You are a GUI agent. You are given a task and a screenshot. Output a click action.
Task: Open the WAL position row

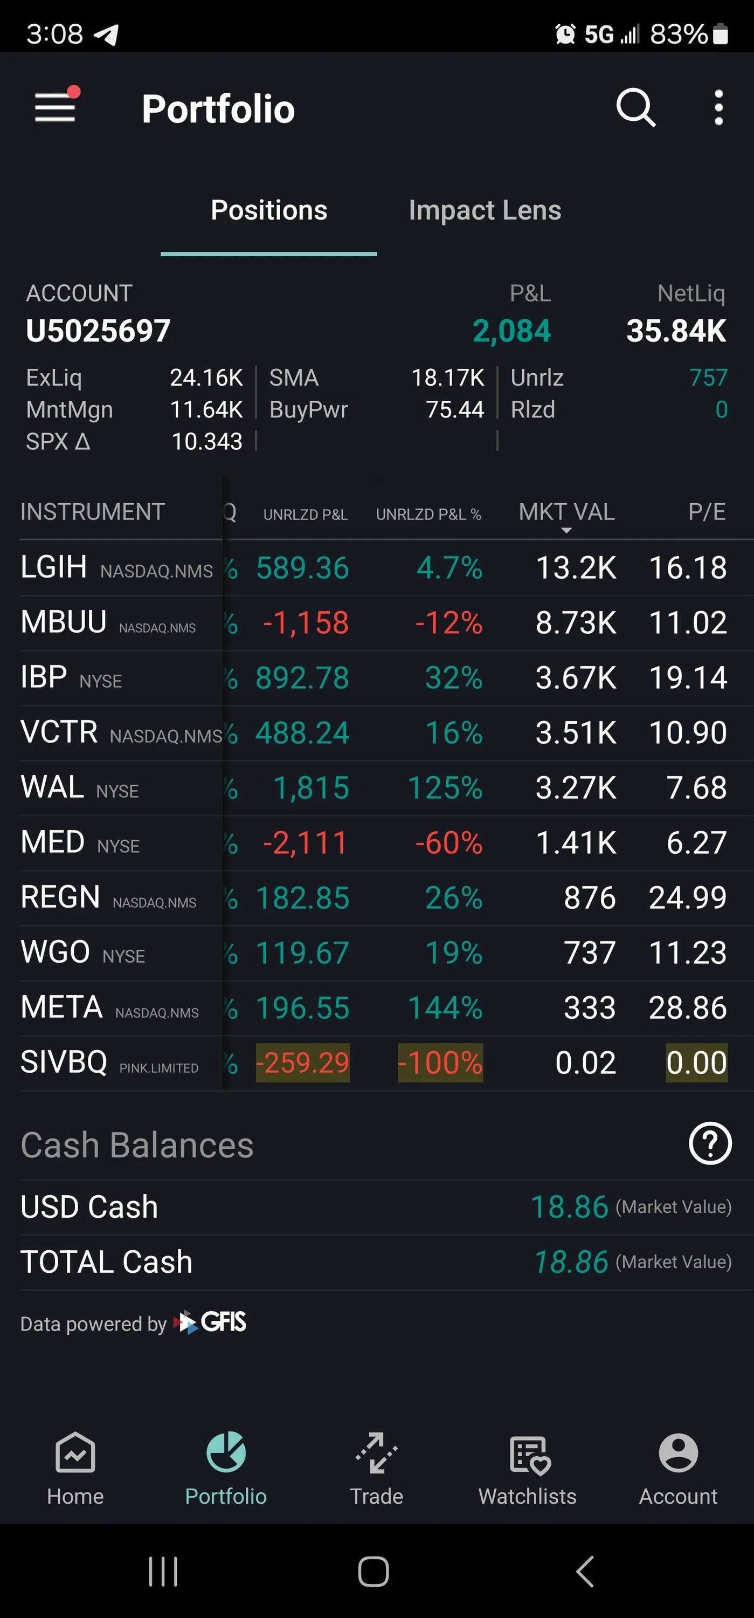[377, 789]
